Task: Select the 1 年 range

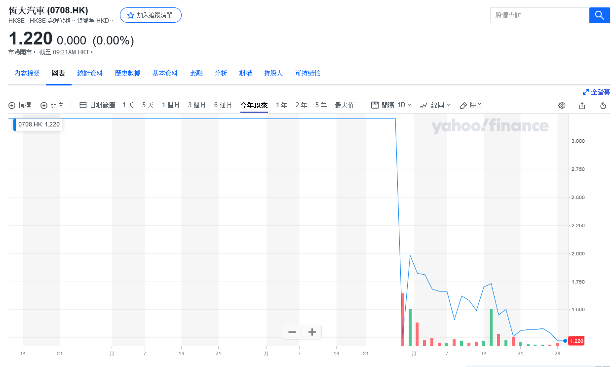Action: coord(282,105)
